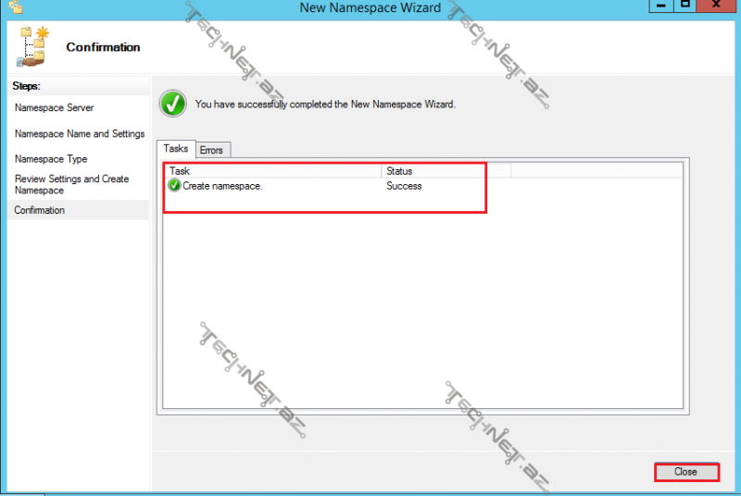The image size is (741, 496).
Task: Sort by the Task column header
Action: click(273, 171)
